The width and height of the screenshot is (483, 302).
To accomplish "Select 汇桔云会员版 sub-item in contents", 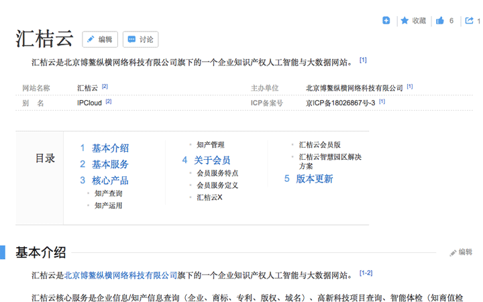I will [x=320, y=144].
